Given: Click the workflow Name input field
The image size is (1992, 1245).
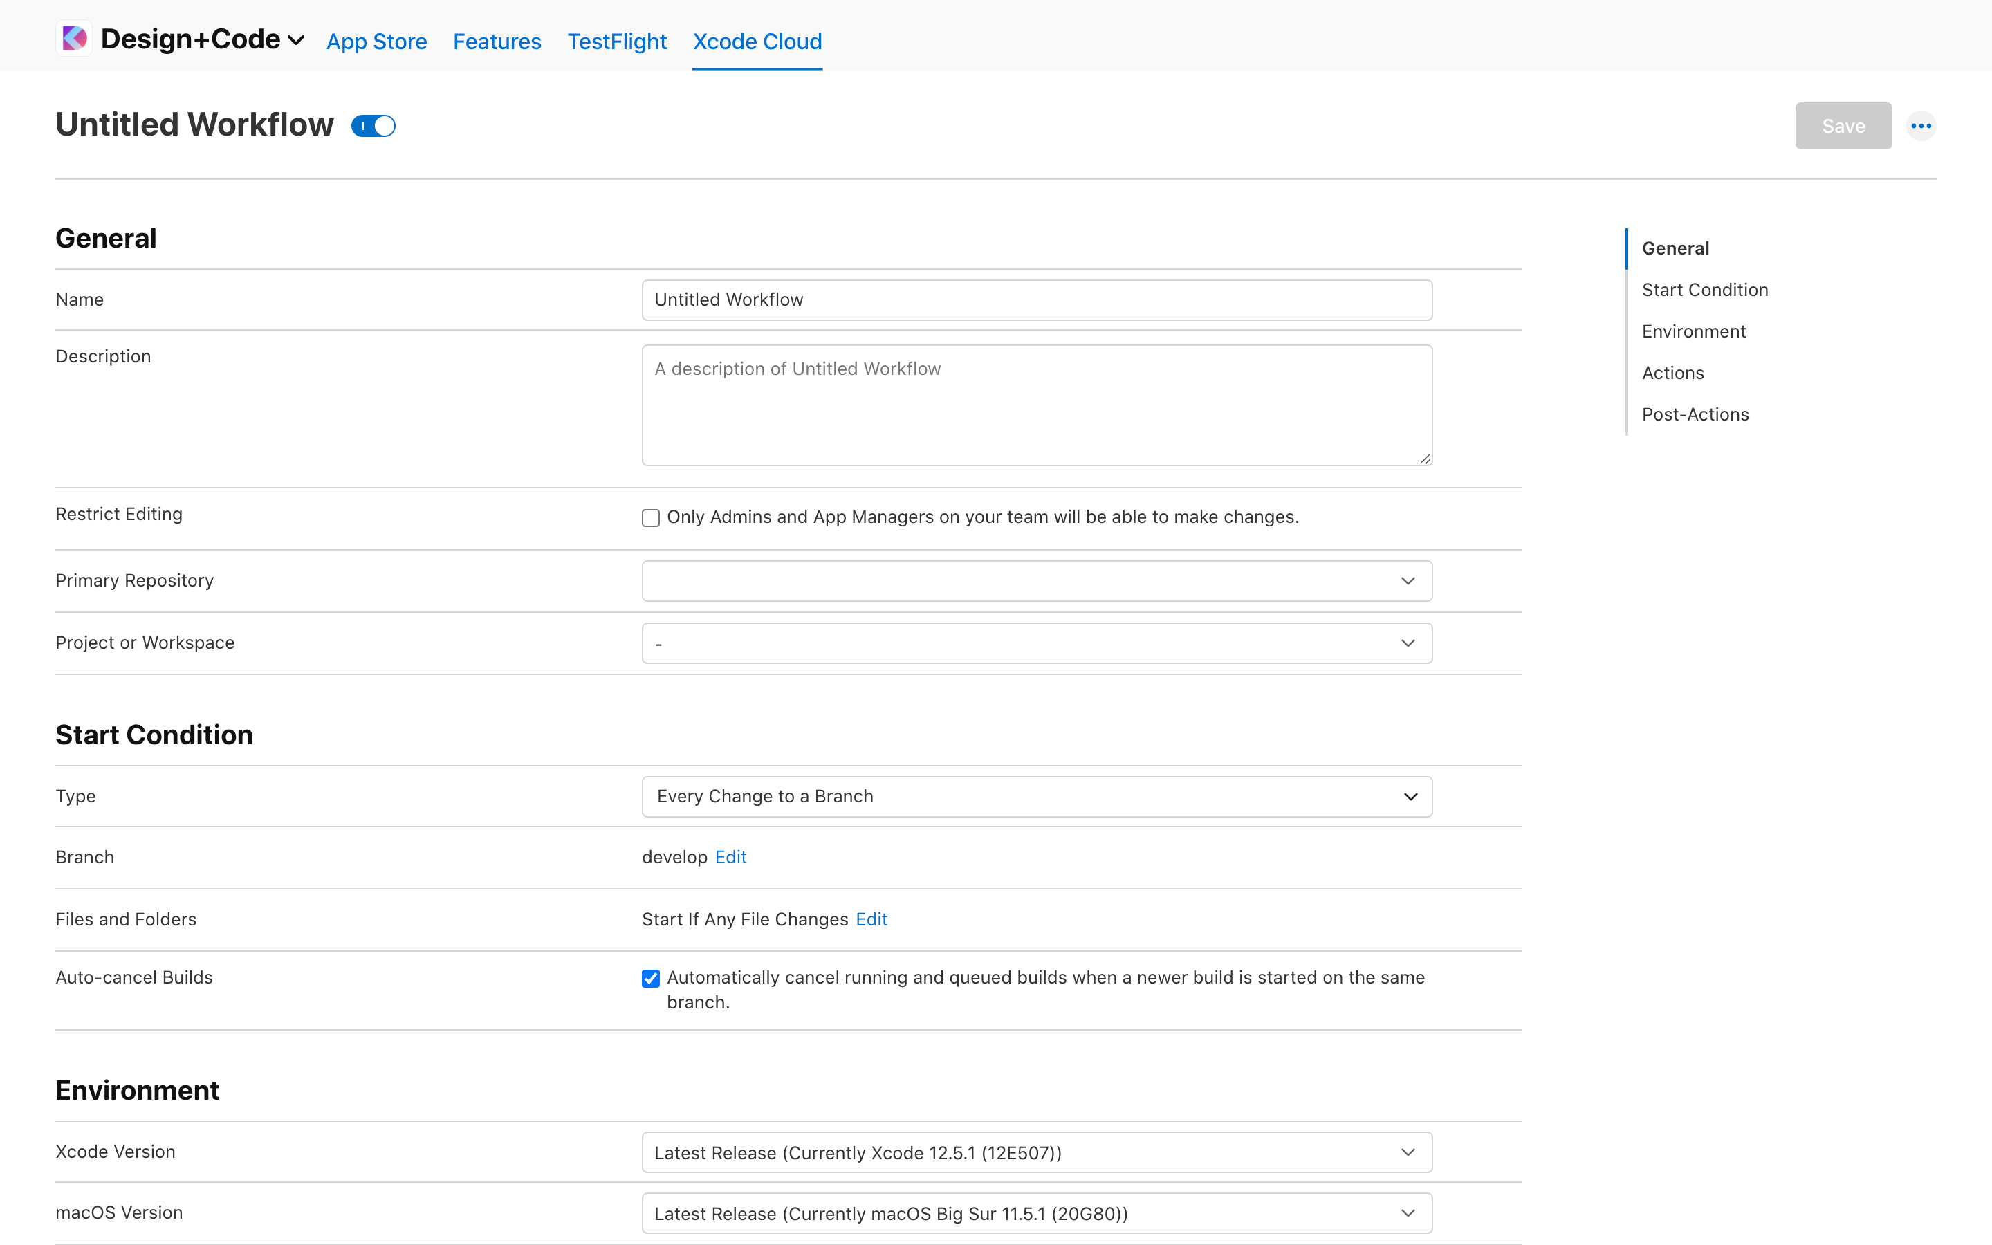Looking at the screenshot, I should click(x=1036, y=299).
